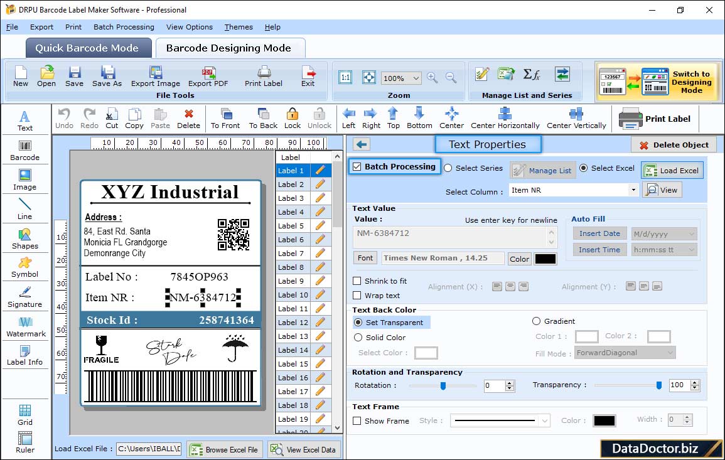Open an existing label file

46,77
